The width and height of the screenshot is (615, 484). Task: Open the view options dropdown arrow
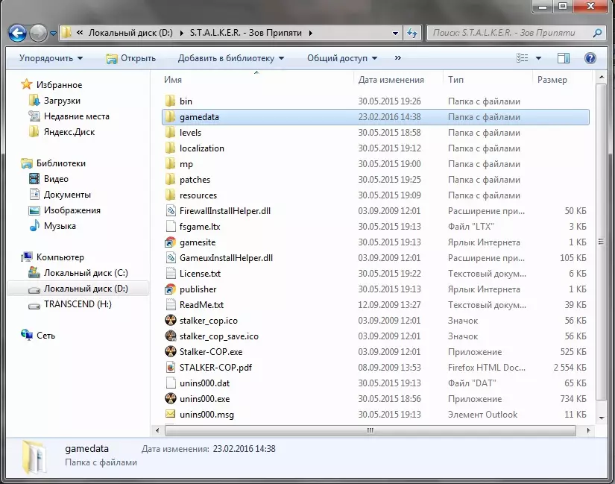pyautogui.click(x=538, y=58)
